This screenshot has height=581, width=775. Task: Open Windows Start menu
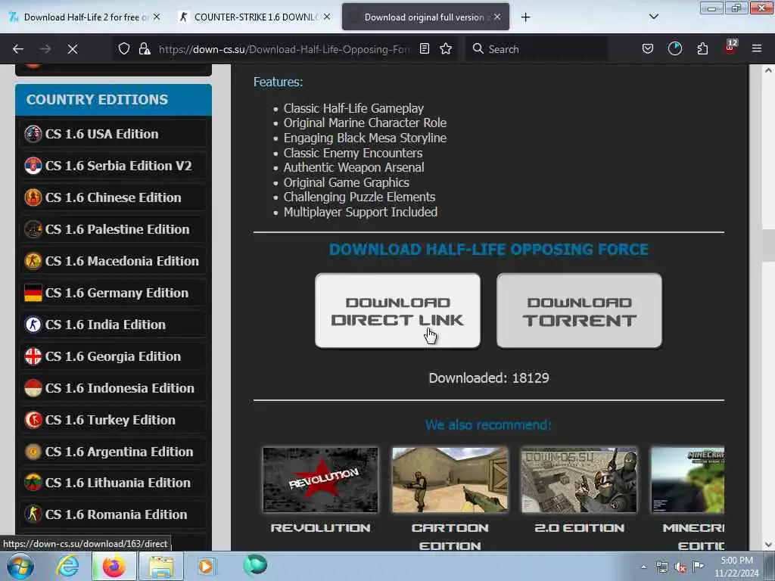pyautogui.click(x=20, y=566)
